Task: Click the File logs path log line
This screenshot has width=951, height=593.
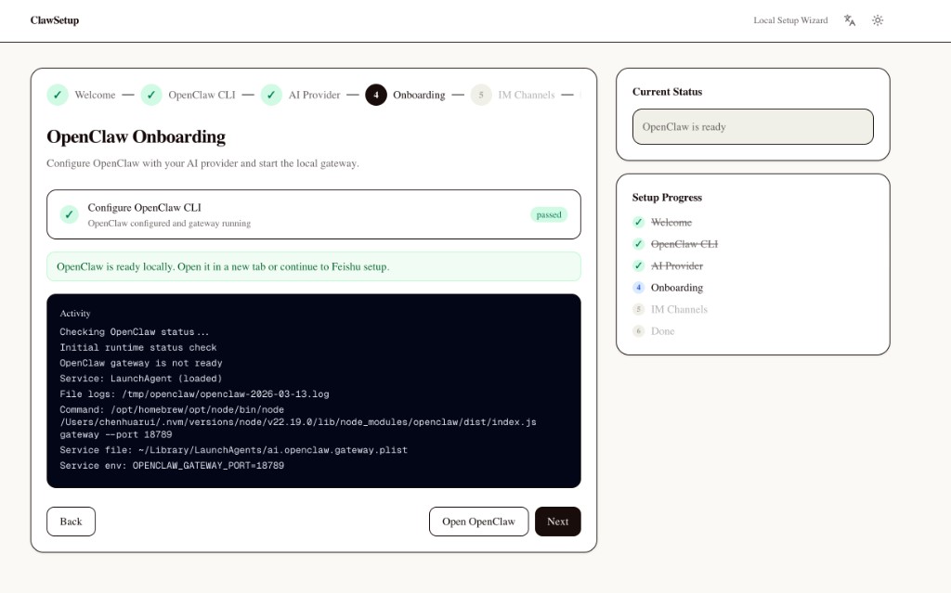Action: tap(194, 394)
